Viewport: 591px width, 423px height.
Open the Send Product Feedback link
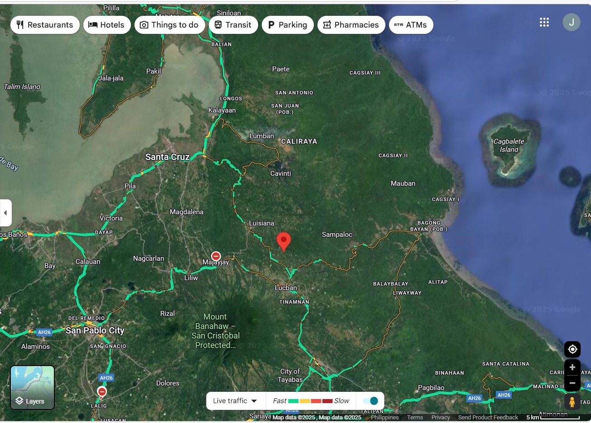coord(488,417)
